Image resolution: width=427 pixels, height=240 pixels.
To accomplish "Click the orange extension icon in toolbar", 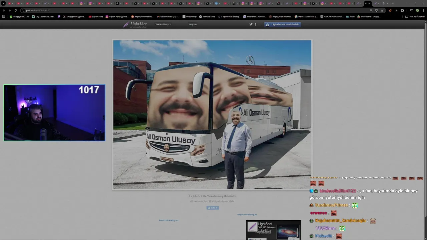I will tap(390, 10).
